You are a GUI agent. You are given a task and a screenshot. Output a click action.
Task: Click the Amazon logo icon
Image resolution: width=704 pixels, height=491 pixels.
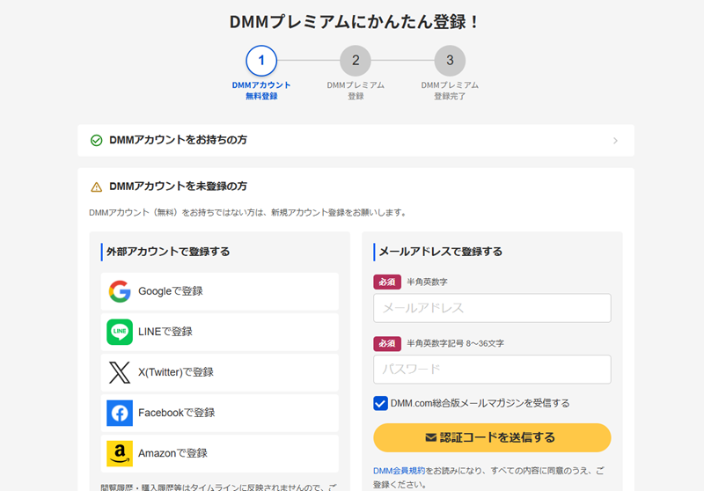(x=120, y=453)
